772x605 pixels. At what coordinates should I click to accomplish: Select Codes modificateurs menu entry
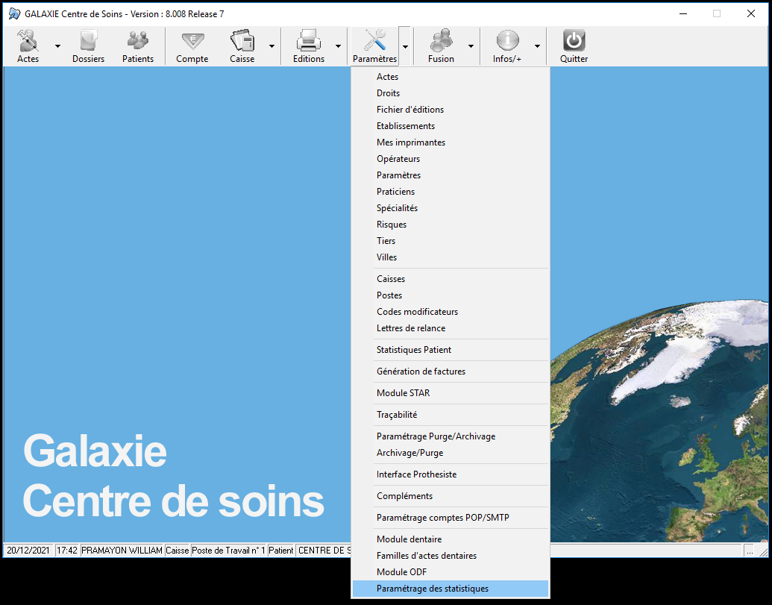(x=451, y=312)
